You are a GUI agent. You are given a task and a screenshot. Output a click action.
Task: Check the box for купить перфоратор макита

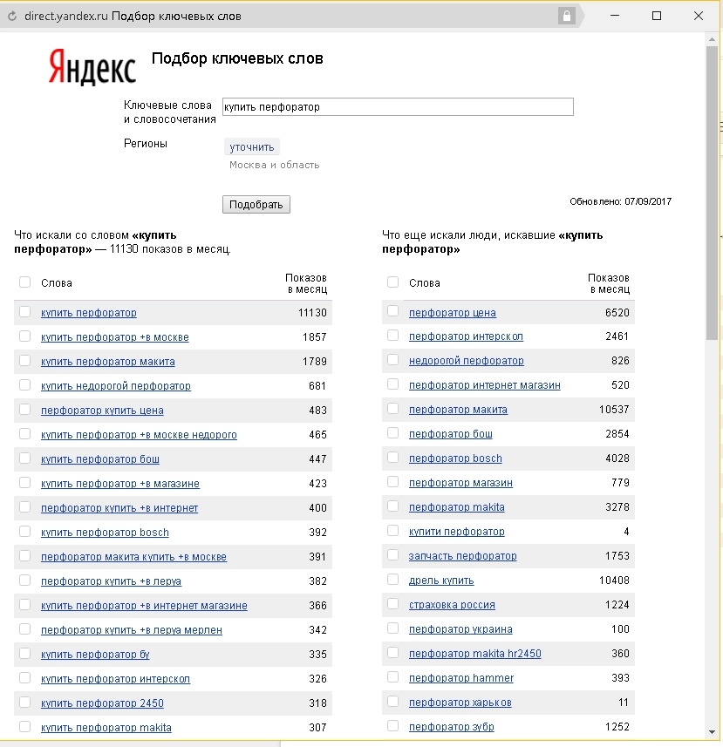click(x=24, y=361)
